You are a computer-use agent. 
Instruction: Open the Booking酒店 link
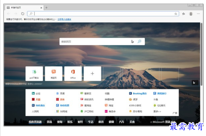point(138,93)
